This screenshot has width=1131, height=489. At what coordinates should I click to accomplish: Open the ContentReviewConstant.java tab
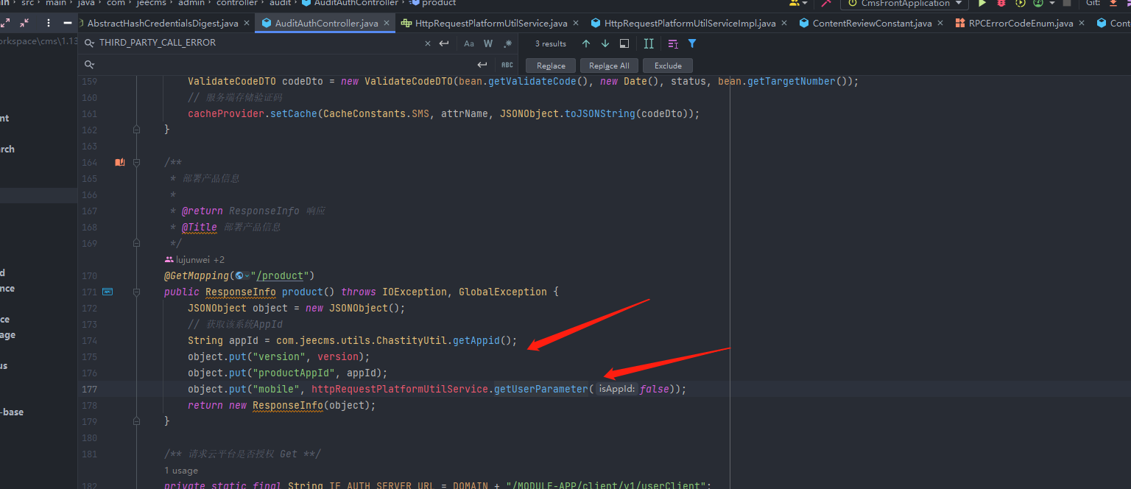[x=872, y=24]
